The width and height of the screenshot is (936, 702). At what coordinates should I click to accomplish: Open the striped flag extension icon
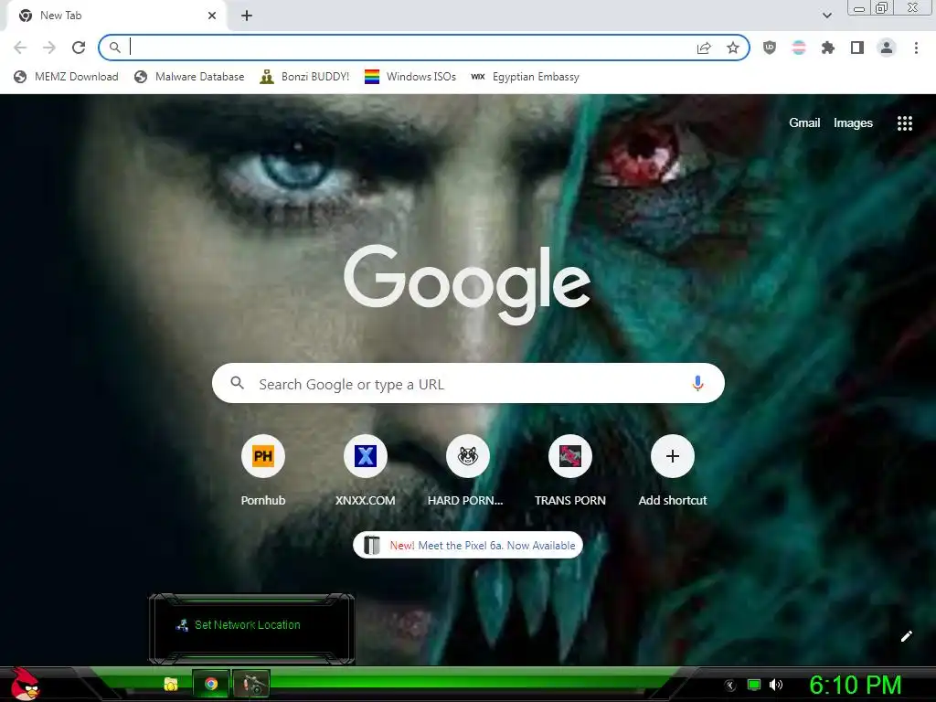click(799, 48)
